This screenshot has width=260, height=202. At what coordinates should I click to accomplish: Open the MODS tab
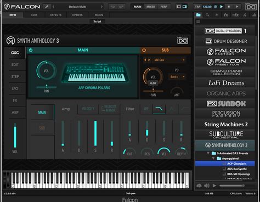99,15
